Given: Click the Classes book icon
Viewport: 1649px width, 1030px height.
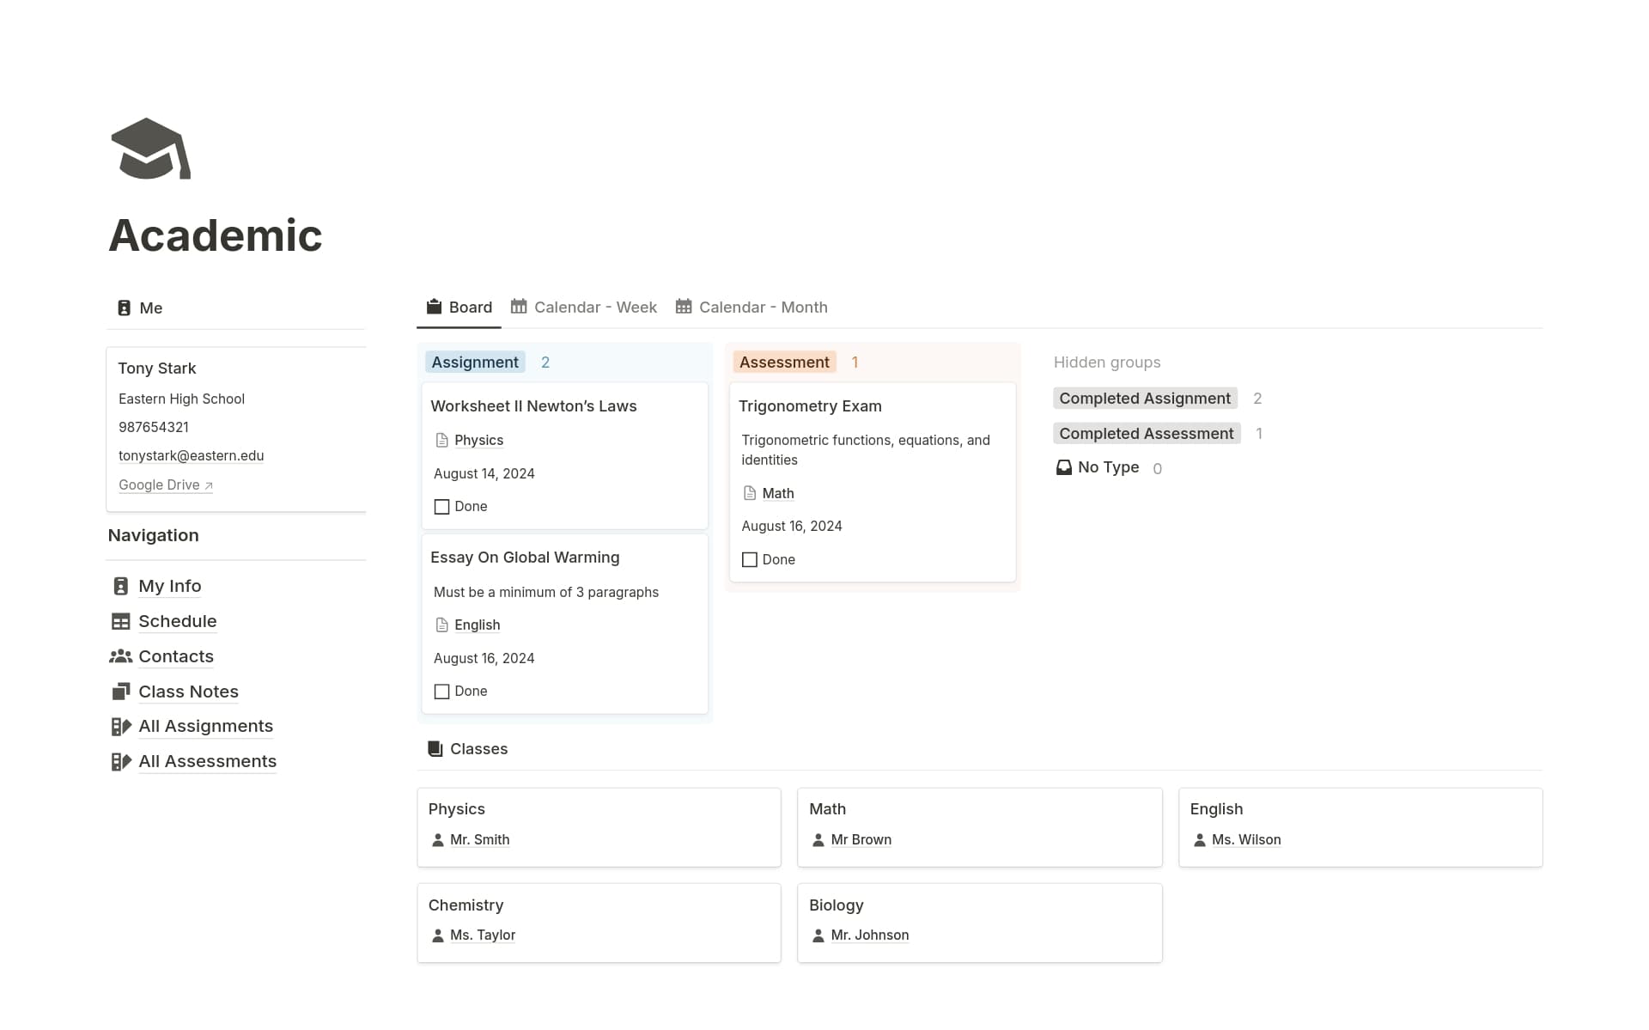Looking at the screenshot, I should [x=435, y=749].
